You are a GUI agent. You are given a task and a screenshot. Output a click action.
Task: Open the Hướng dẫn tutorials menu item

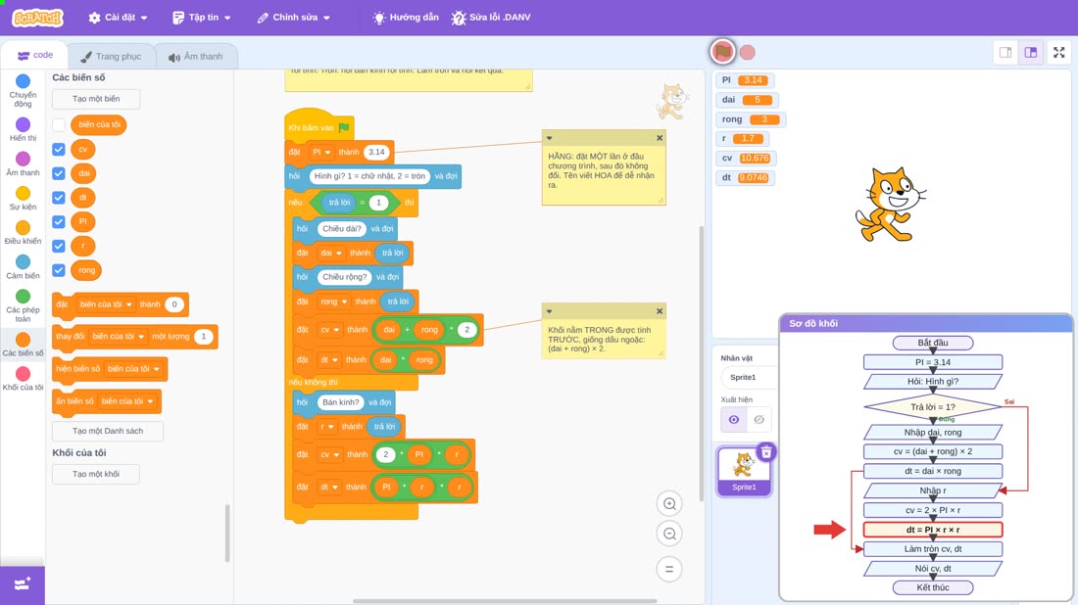click(x=405, y=18)
